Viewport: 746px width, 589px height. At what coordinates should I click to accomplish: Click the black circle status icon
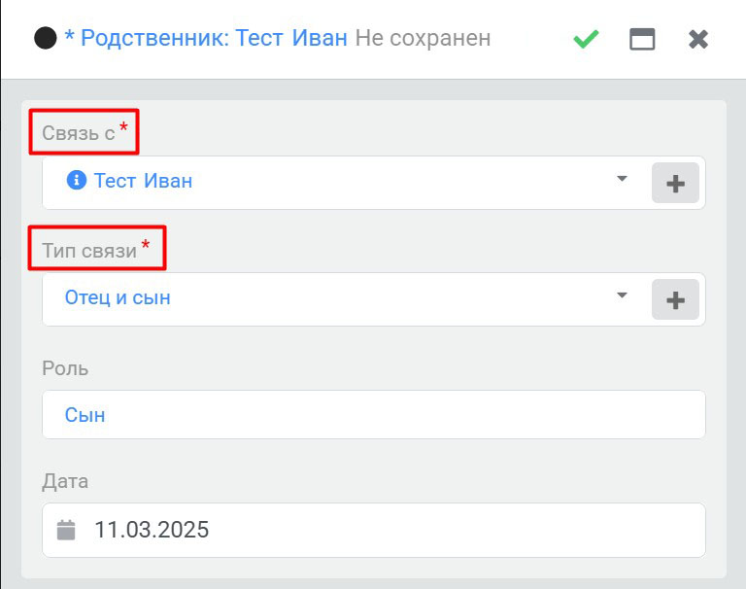tap(46, 38)
